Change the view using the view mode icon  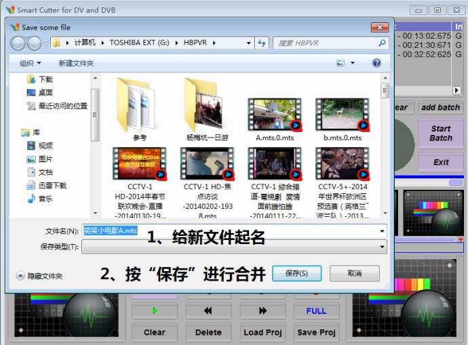pos(340,63)
